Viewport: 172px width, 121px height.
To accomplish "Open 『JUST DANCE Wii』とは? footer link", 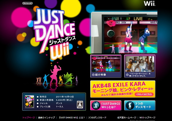I will pos(72,118).
